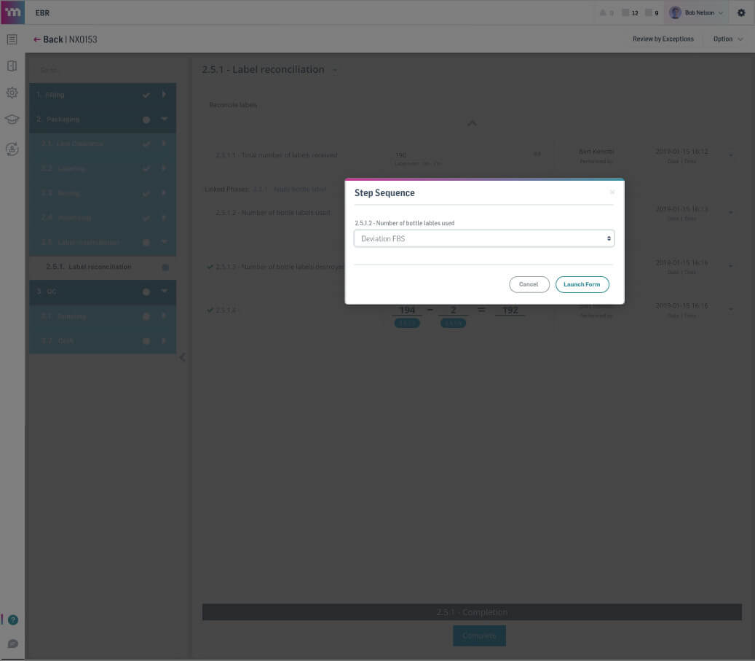Open the settings gear in the left sidebar
The height and width of the screenshot is (661, 755).
pos(12,93)
